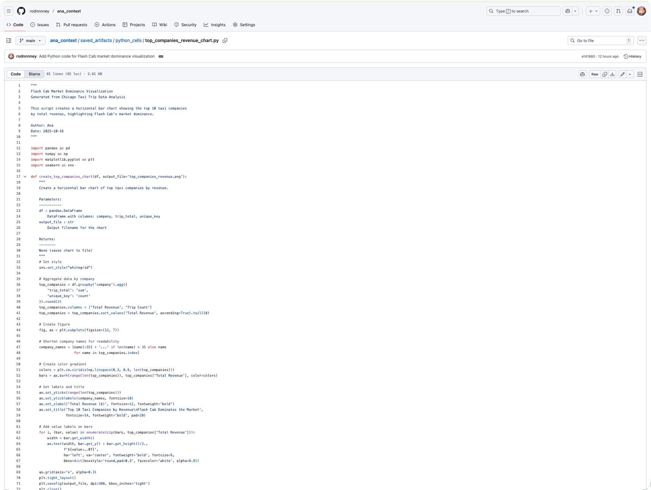Click 'create_top_companies_chart' function name in code

point(66,177)
